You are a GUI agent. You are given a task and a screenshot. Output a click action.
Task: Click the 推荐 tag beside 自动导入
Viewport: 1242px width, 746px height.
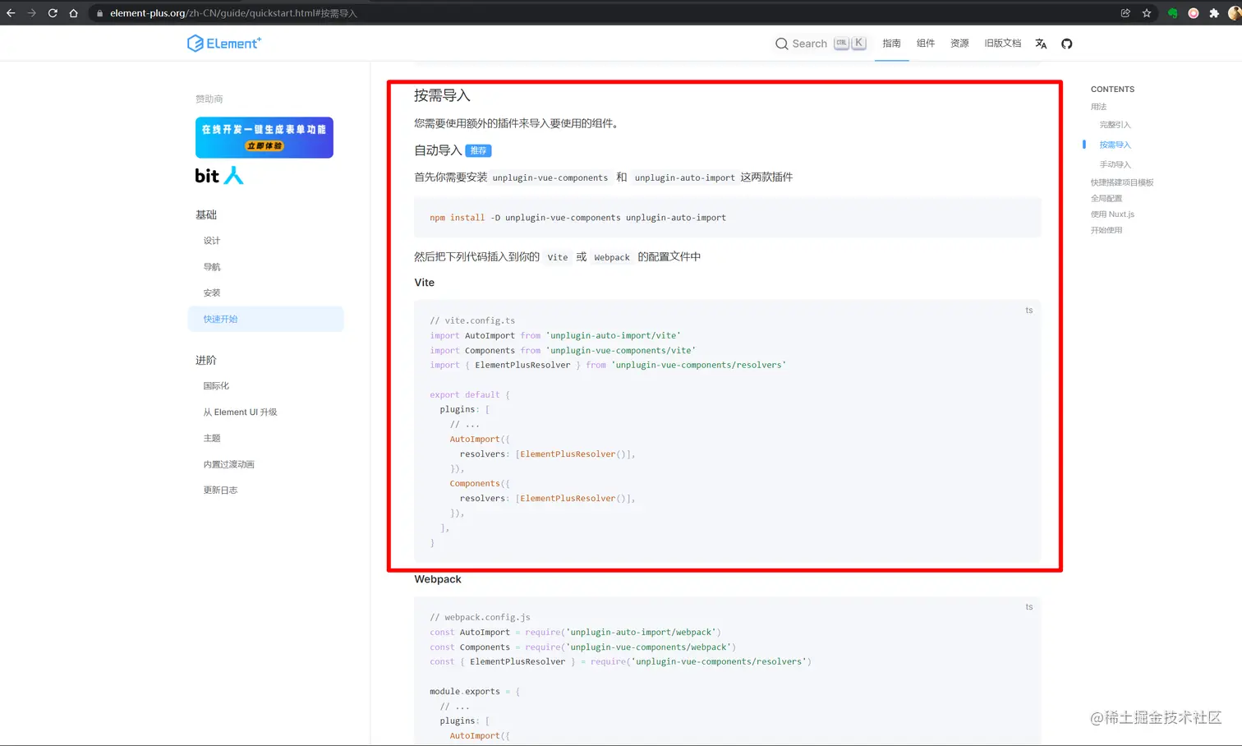click(x=478, y=150)
